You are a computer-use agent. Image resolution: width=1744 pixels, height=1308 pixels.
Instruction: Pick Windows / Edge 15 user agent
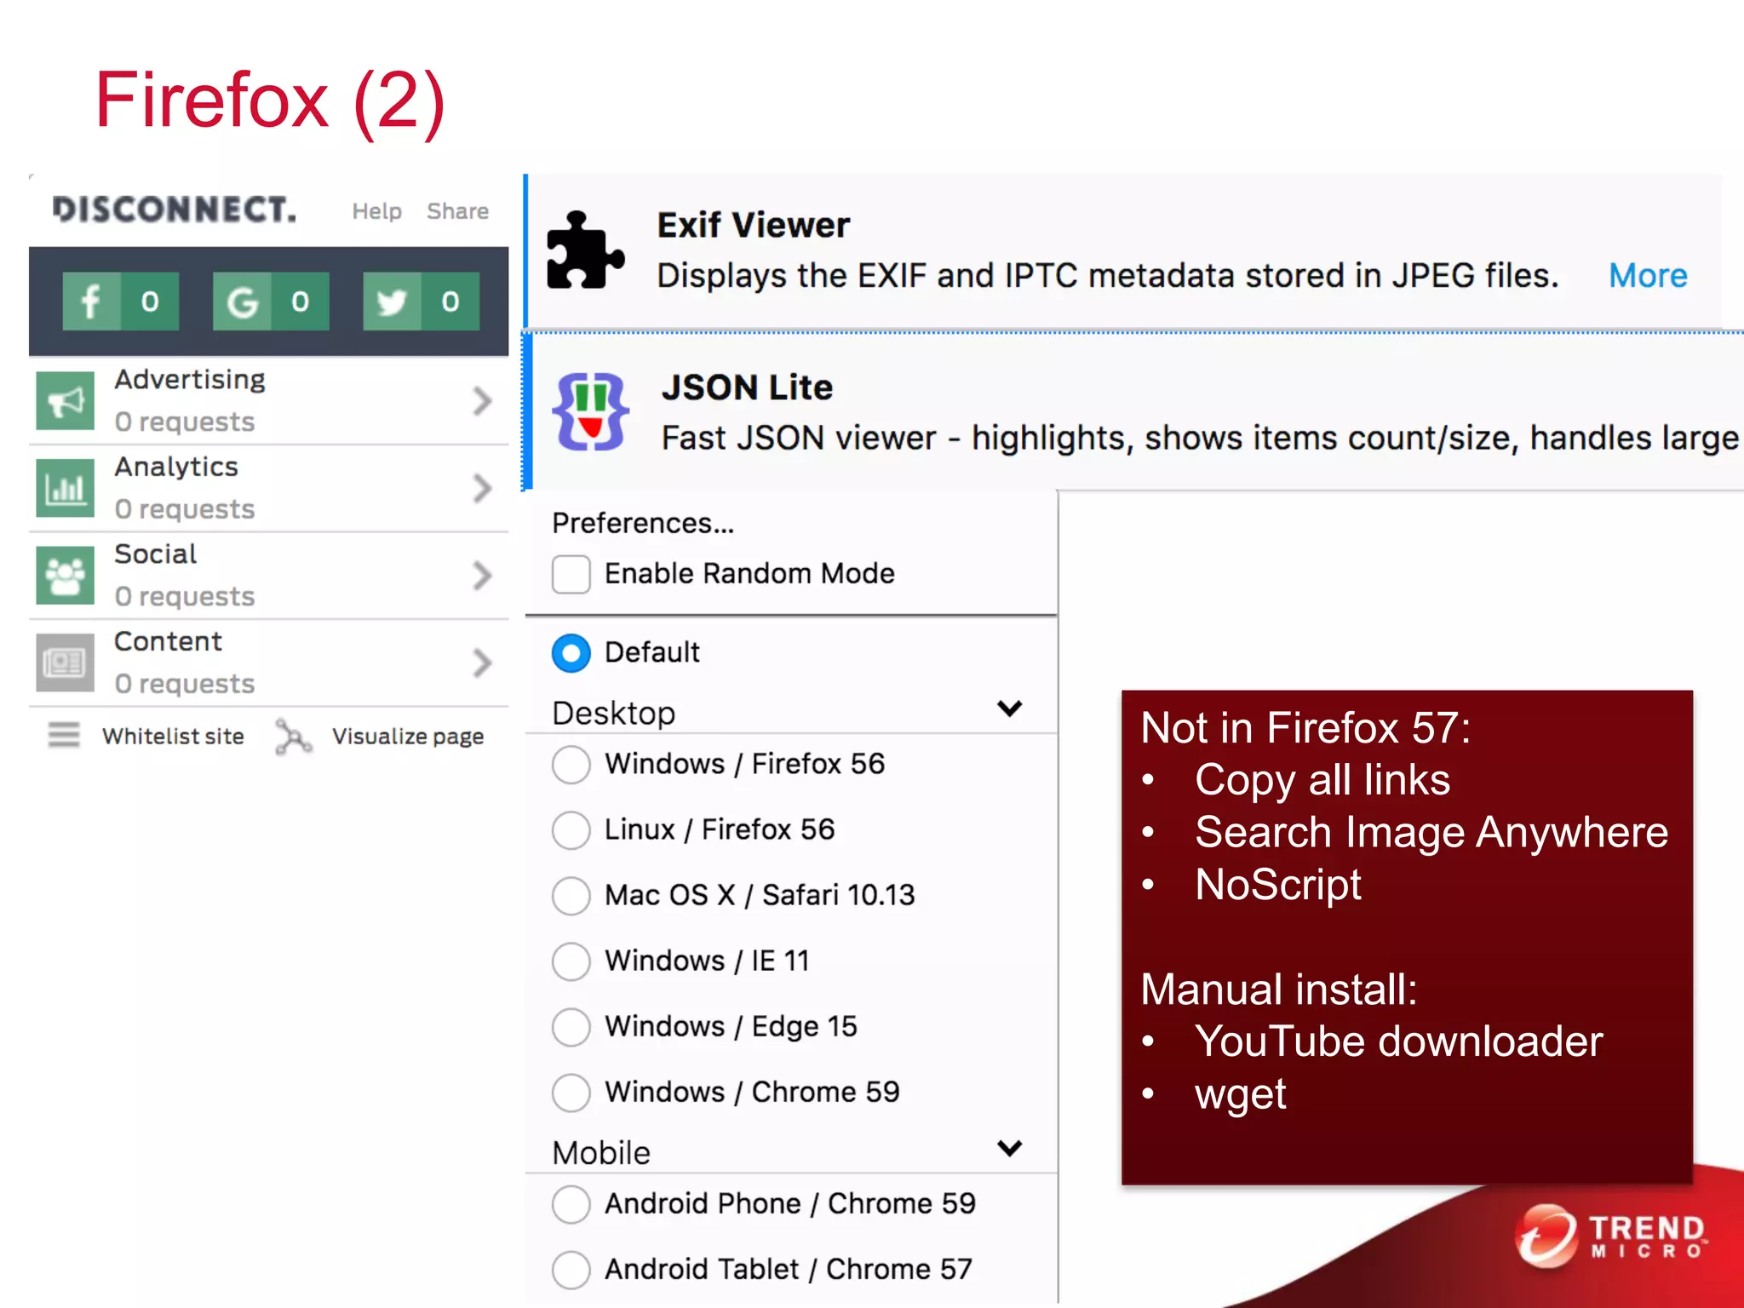pyautogui.click(x=571, y=1027)
